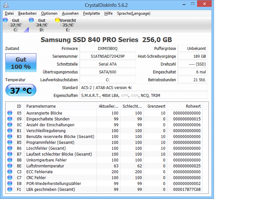The width and height of the screenshot is (261, 199).
Task: Click the Rohwert column header
Action: point(185,106)
